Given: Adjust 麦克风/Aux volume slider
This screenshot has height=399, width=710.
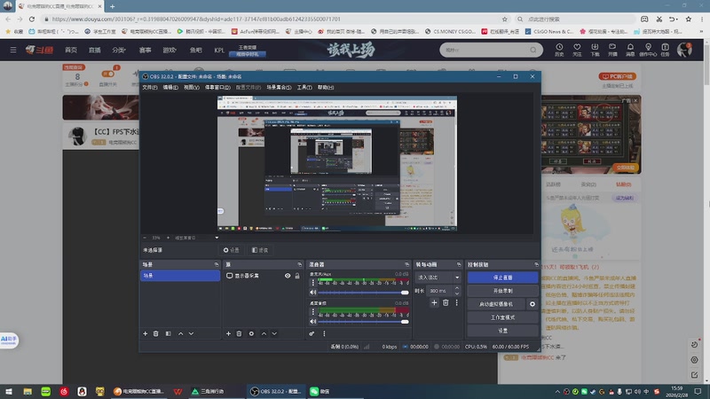Looking at the screenshot, I should click(363, 293).
